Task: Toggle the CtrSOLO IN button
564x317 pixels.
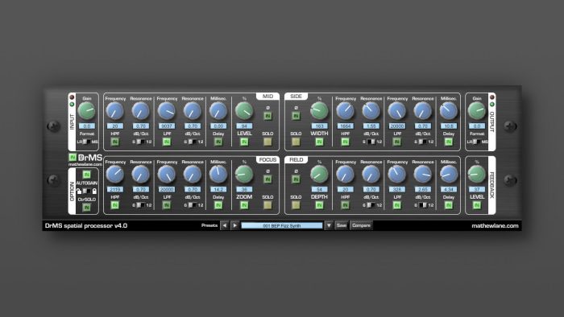Action: pos(87,207)
